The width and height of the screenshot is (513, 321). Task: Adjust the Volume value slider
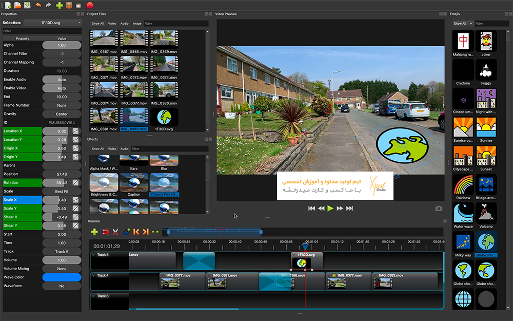[x=62, y=260]
